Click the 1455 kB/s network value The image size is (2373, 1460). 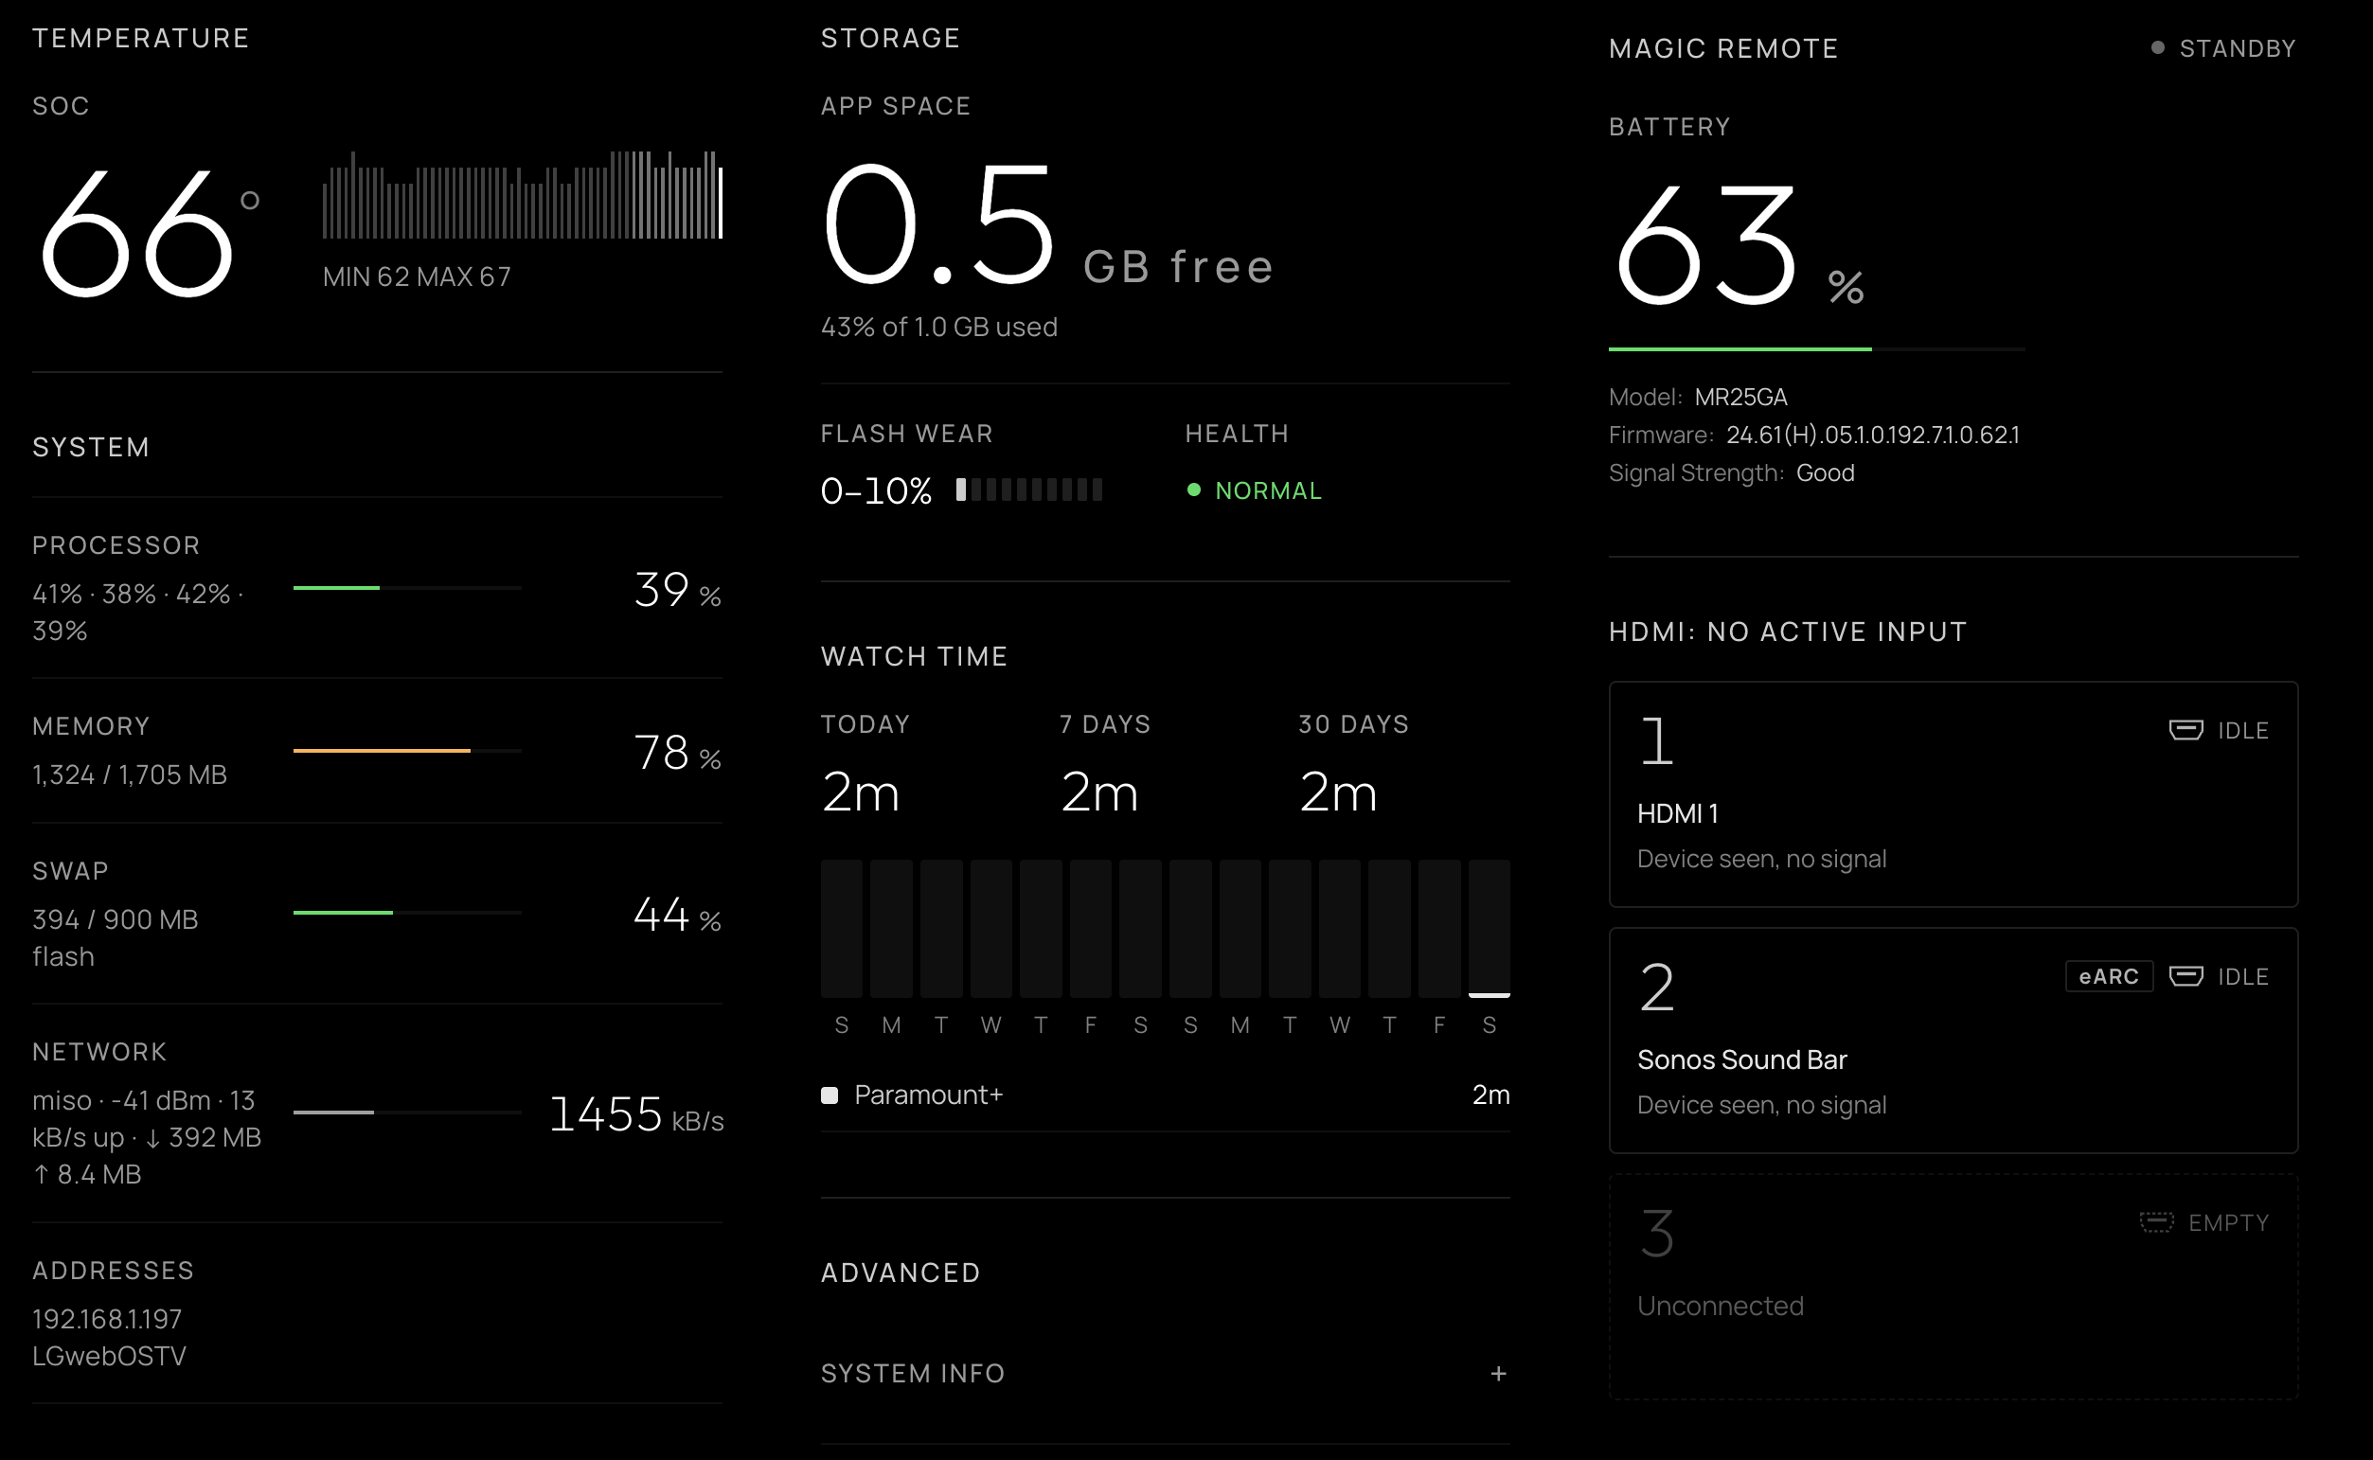pyautogui.click(x=636, y=1114)
